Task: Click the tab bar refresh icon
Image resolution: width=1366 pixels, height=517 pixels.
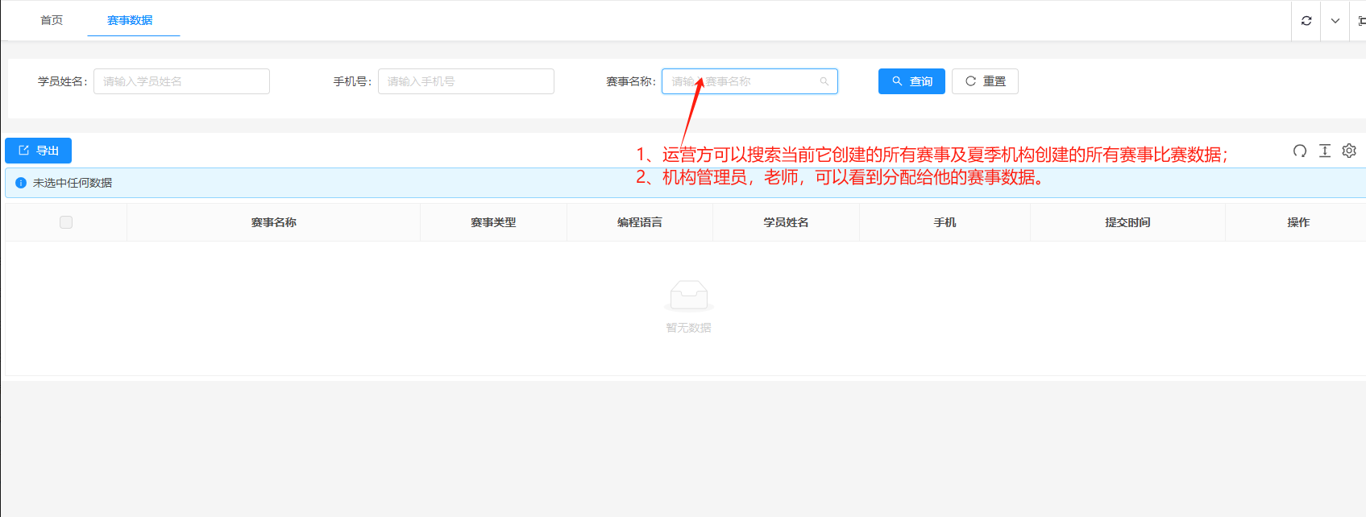Action: tap(1306, 21)
